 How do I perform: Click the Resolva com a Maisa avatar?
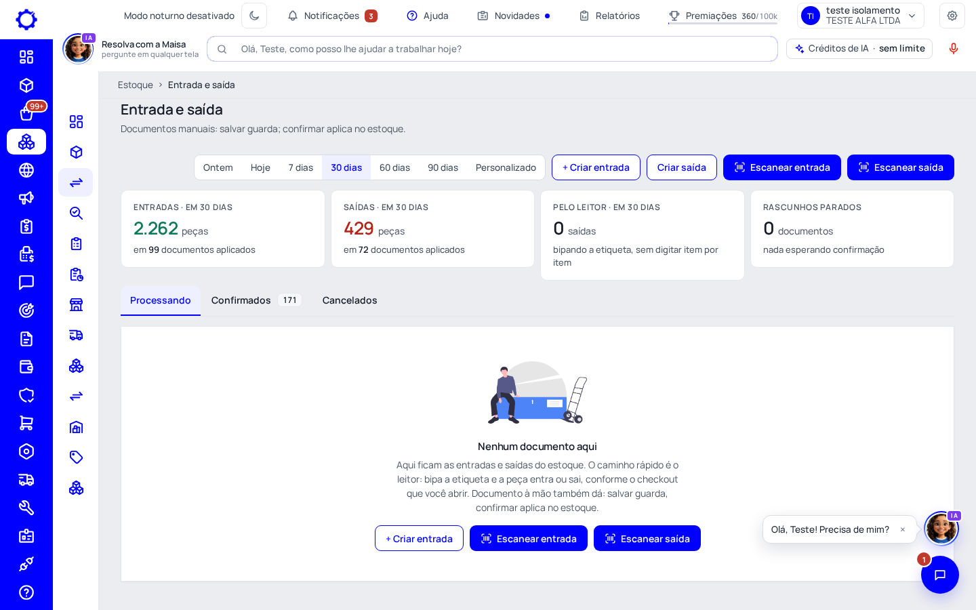click(78, 49)
